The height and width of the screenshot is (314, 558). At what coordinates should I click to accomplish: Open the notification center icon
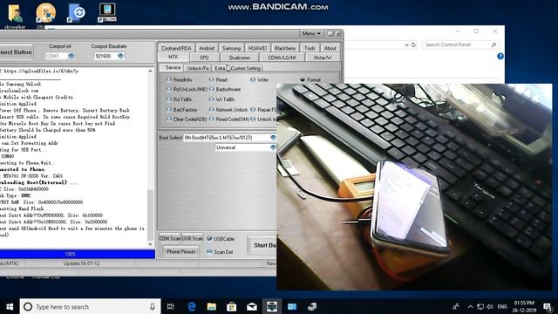(x=548, y=306)
